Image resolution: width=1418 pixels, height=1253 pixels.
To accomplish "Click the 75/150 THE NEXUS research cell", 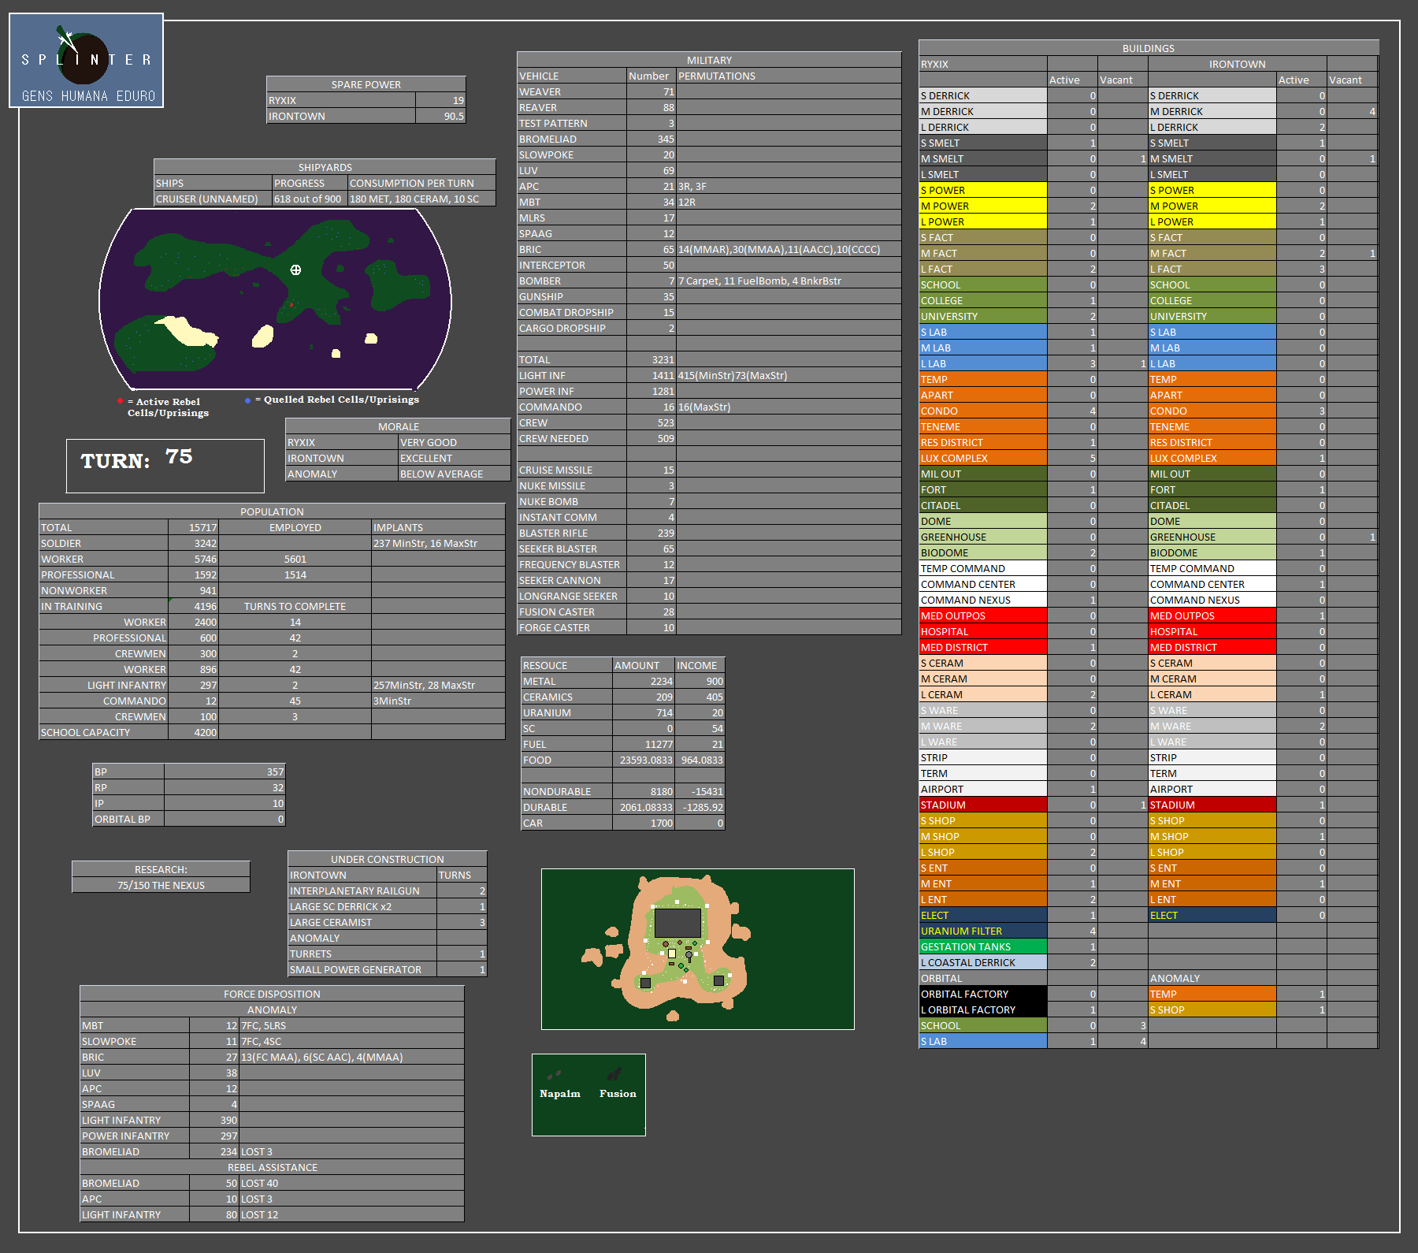I will coord(161,885).
